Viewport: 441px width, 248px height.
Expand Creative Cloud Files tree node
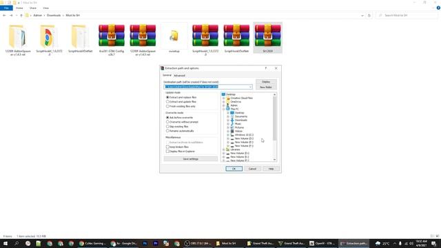(224, 98)
